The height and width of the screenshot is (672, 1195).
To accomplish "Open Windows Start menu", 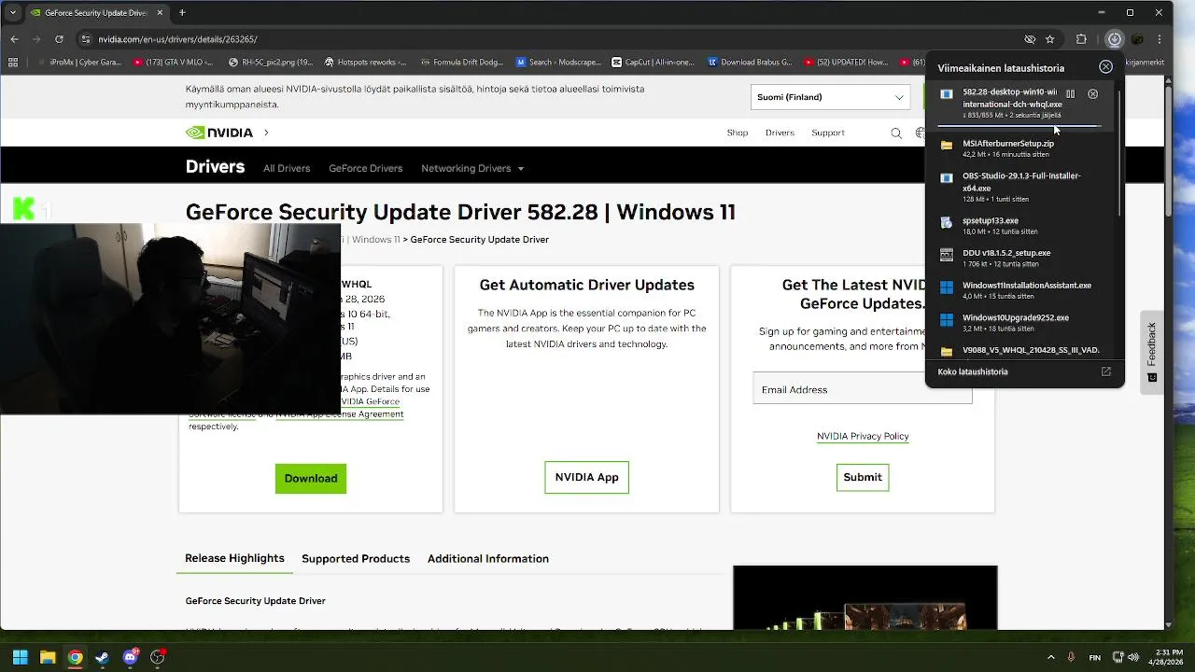I will (x=20, y=657).
